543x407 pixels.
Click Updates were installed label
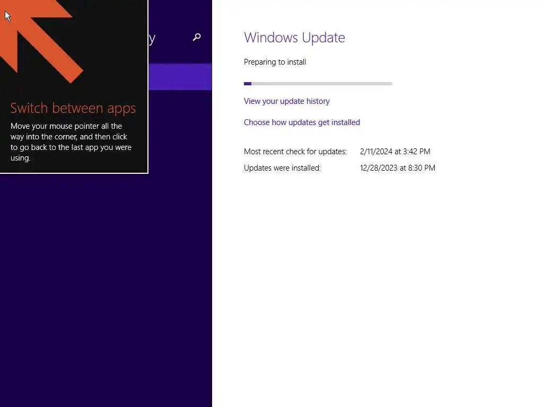(282, 168)
